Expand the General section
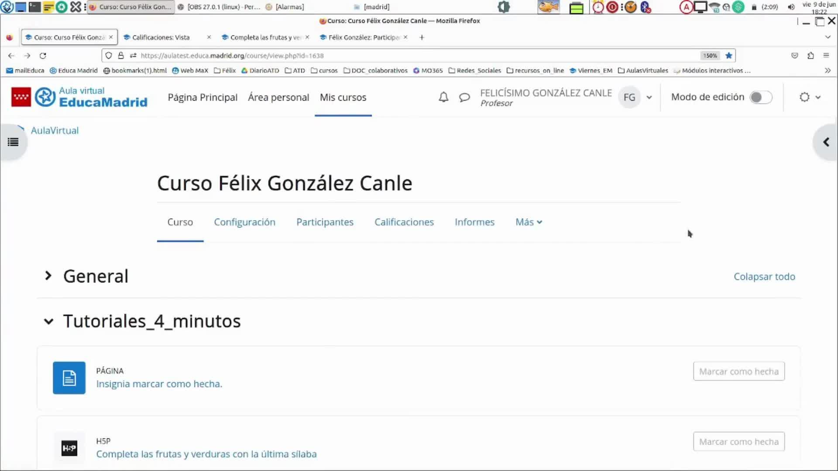Image resolution: width=838 pixels, height=471 pixels. 48,276
